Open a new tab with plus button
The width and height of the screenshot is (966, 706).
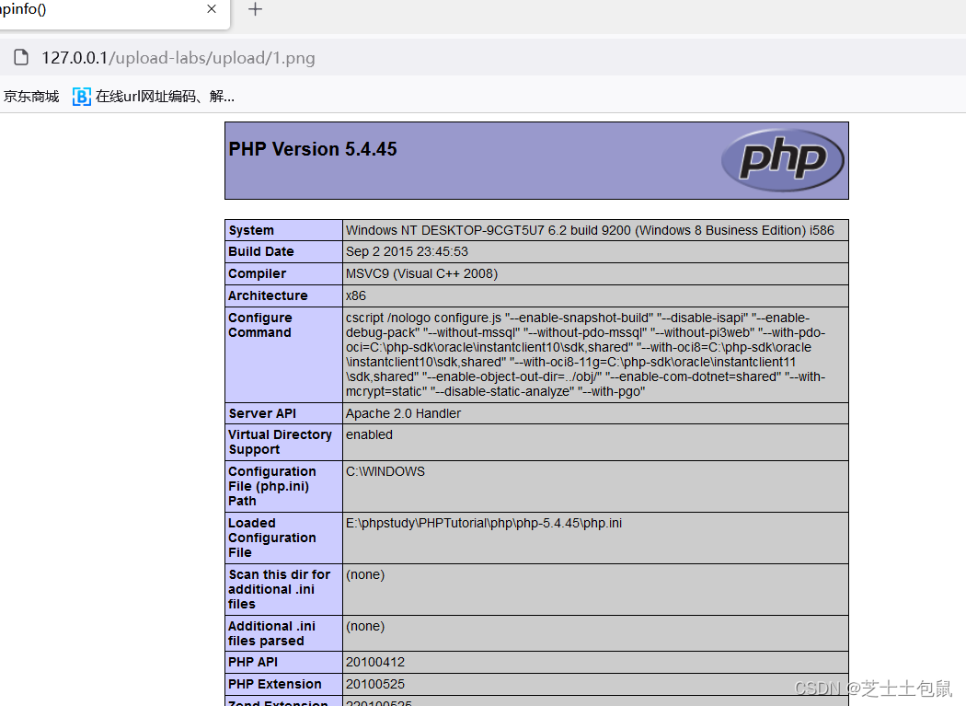point(255,9)
